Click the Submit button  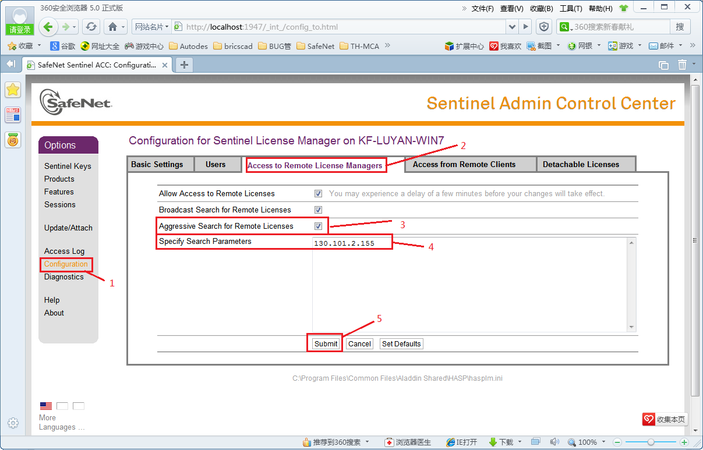[x=326, y=344]
